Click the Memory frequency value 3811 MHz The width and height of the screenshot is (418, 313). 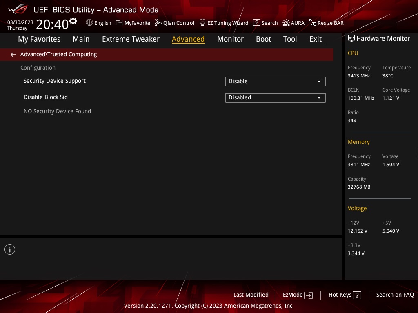point(359,165)
